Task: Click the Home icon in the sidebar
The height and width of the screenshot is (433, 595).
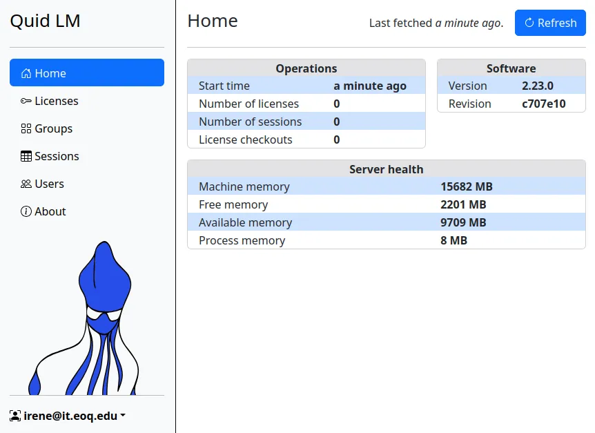Action: click(x=26, y=73)
